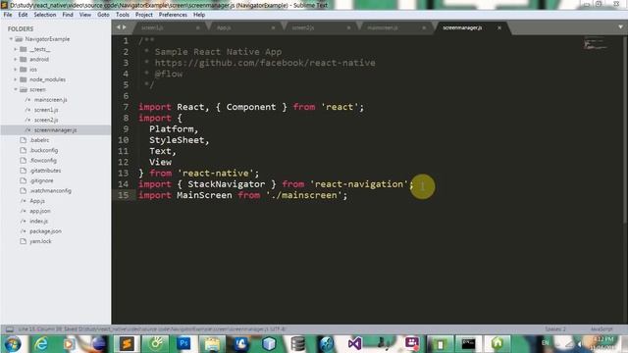628x353 pixels.
Task: Open the File menu
Action: click(x=8, y=15)
